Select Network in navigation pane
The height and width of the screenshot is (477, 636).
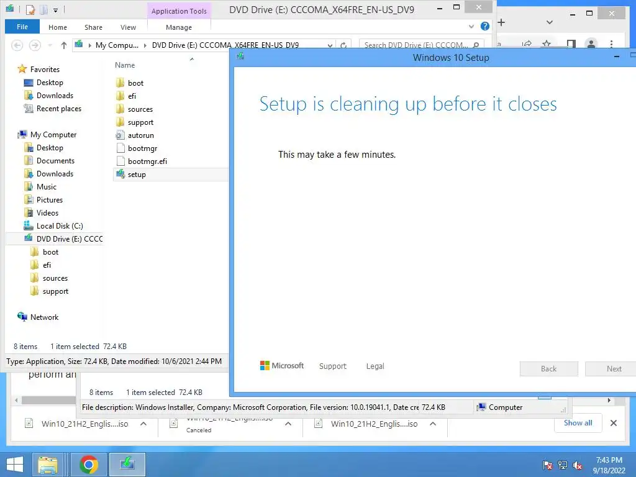44,317
